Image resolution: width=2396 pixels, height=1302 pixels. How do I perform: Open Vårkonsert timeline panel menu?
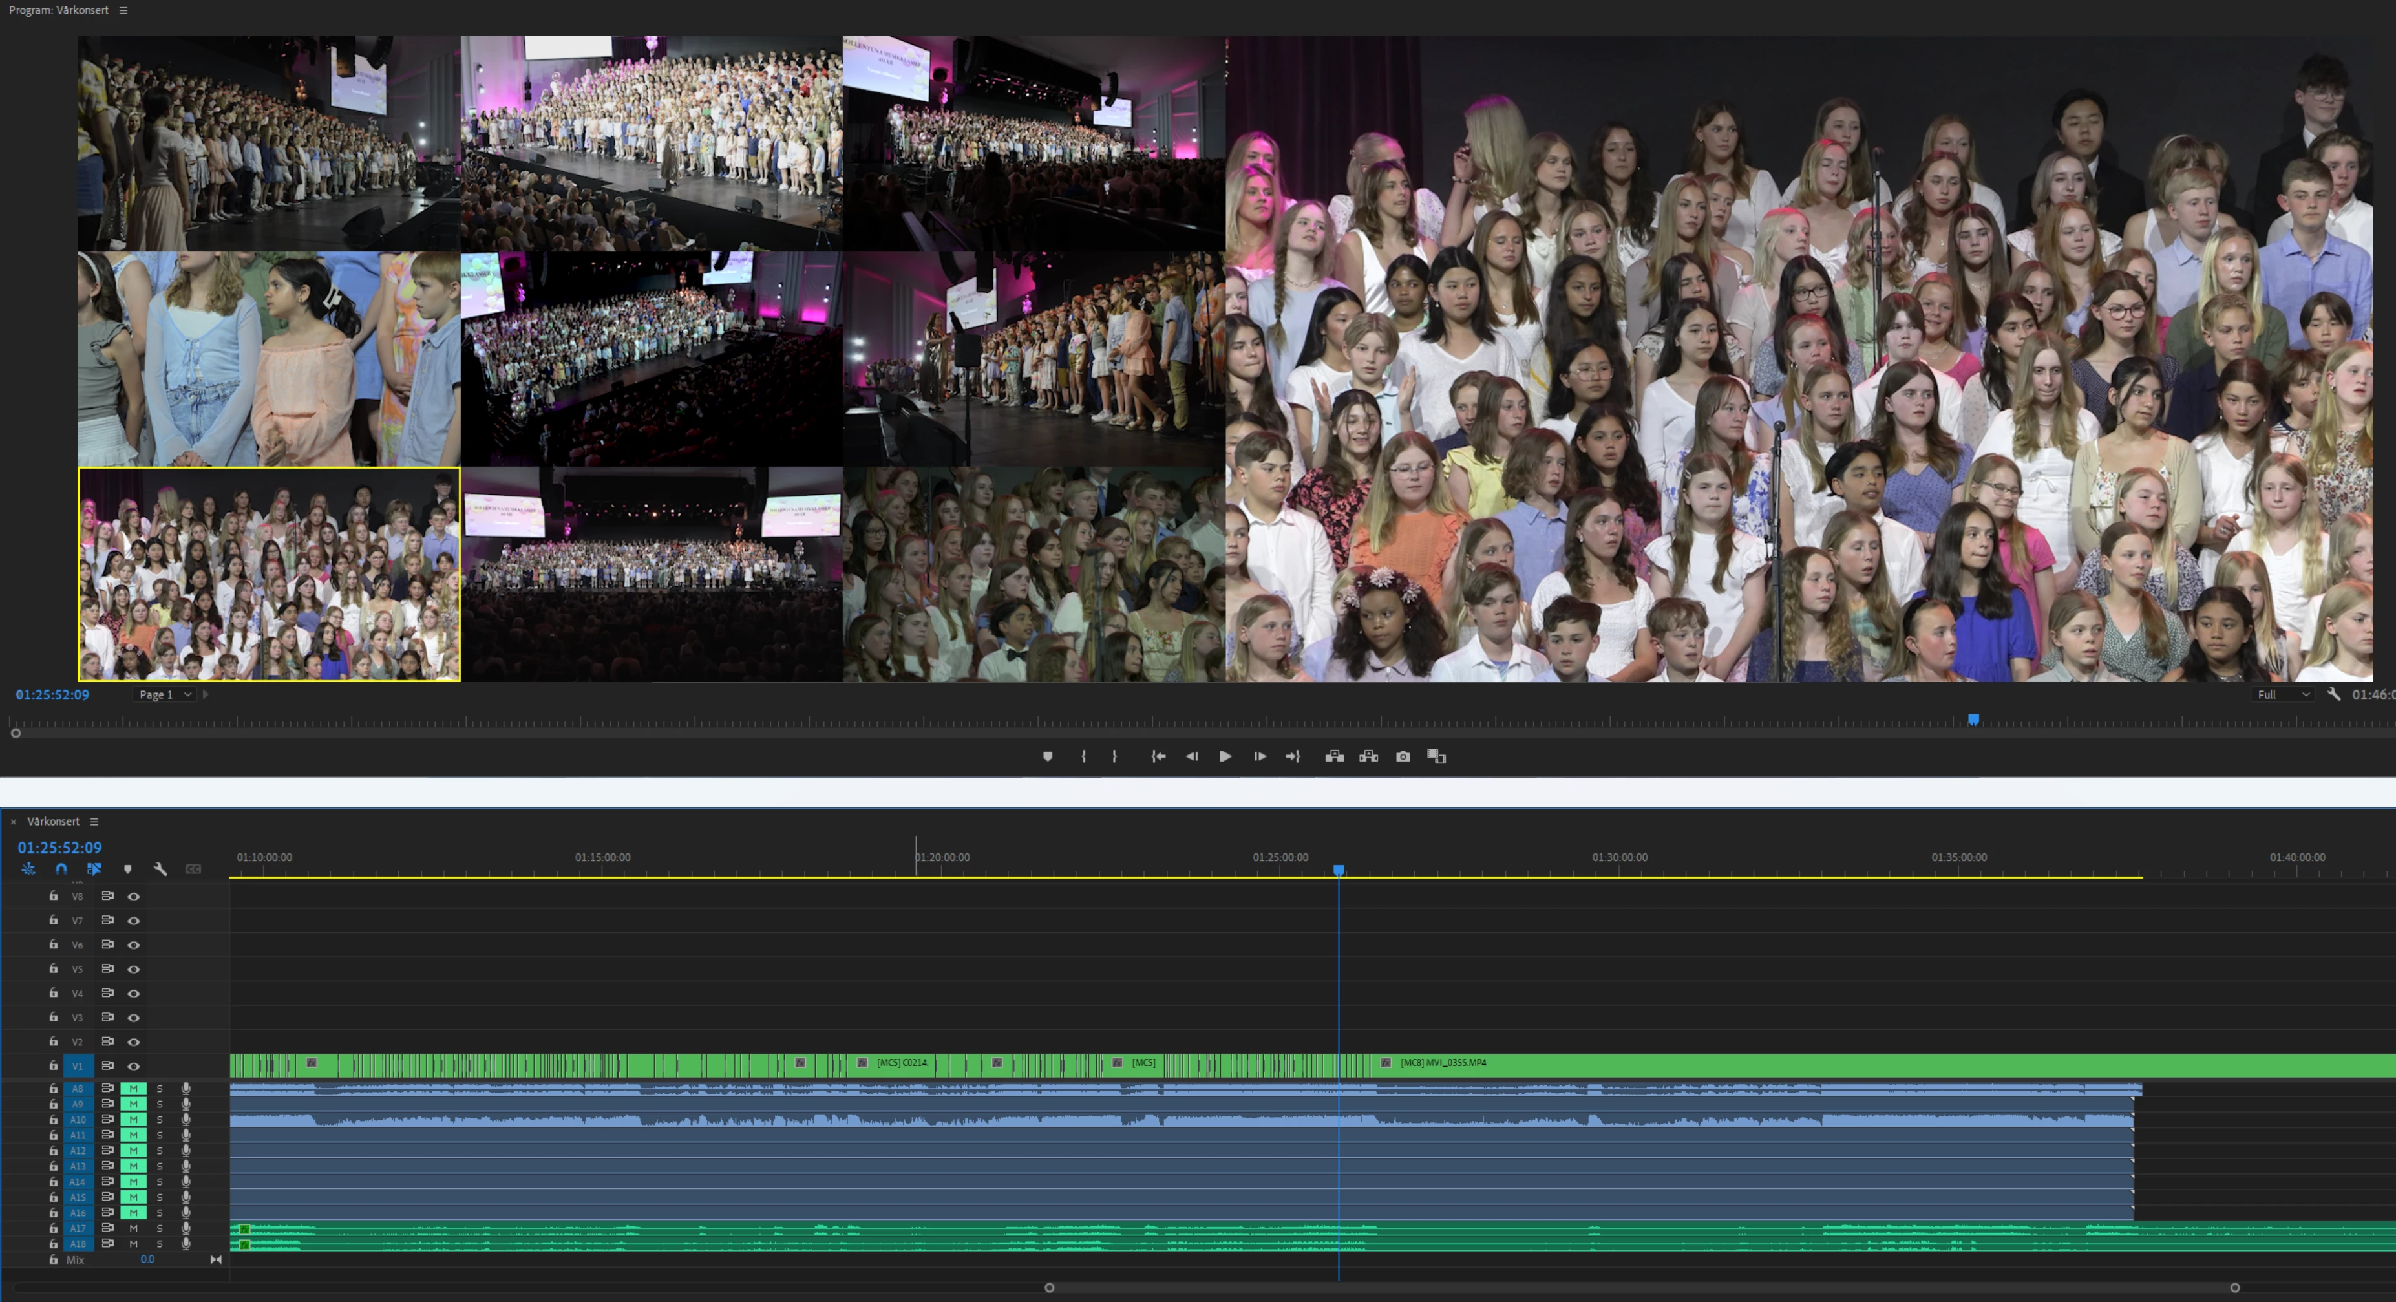coord(94,821)
